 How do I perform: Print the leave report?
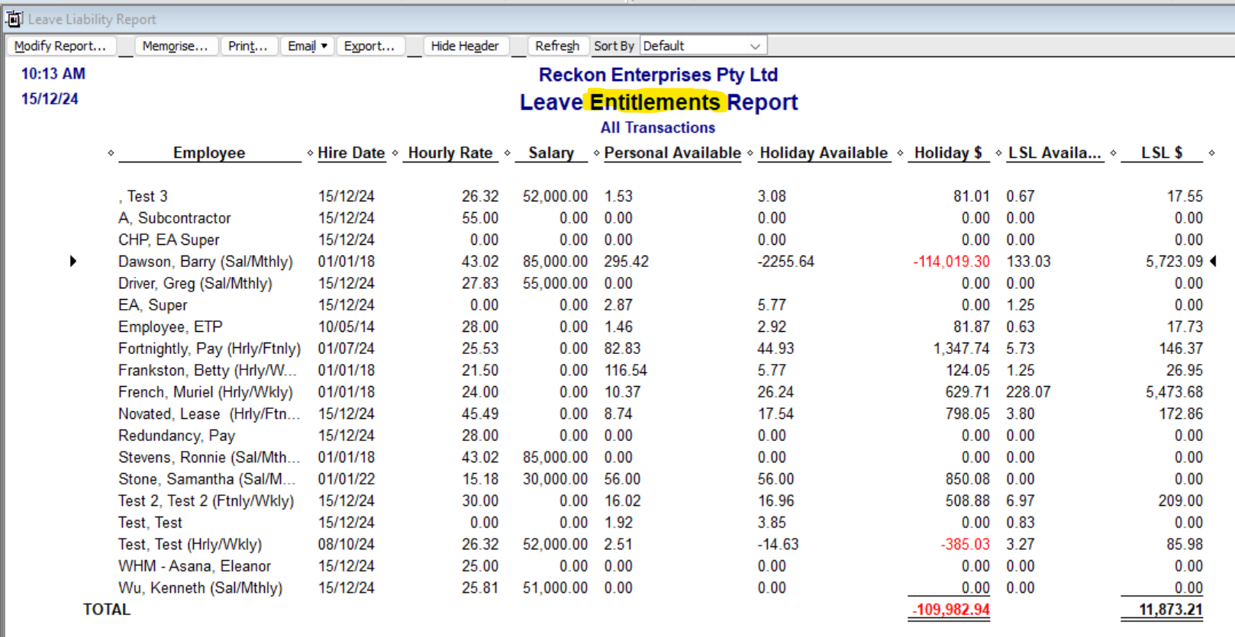tap(248, 46)
